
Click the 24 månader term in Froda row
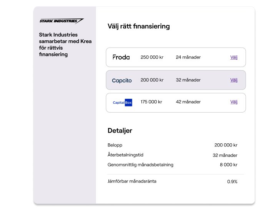[x=188, y=57]
